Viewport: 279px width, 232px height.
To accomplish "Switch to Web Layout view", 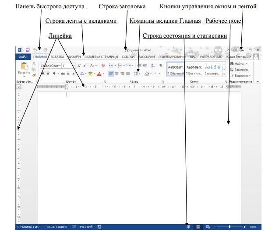I will click(x=208, y=227).
